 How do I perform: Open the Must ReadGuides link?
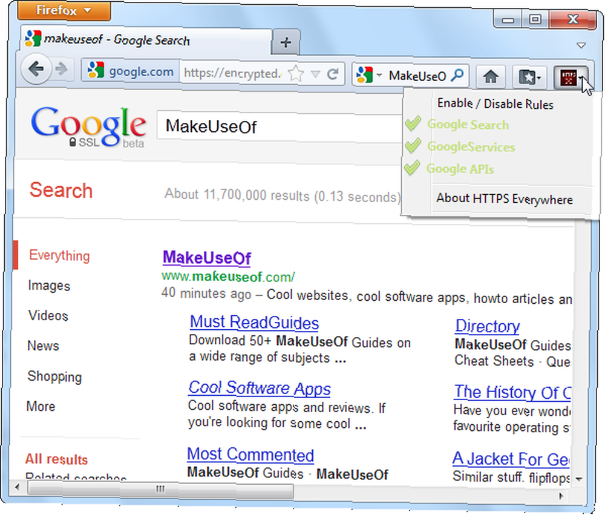coord(254,323)
